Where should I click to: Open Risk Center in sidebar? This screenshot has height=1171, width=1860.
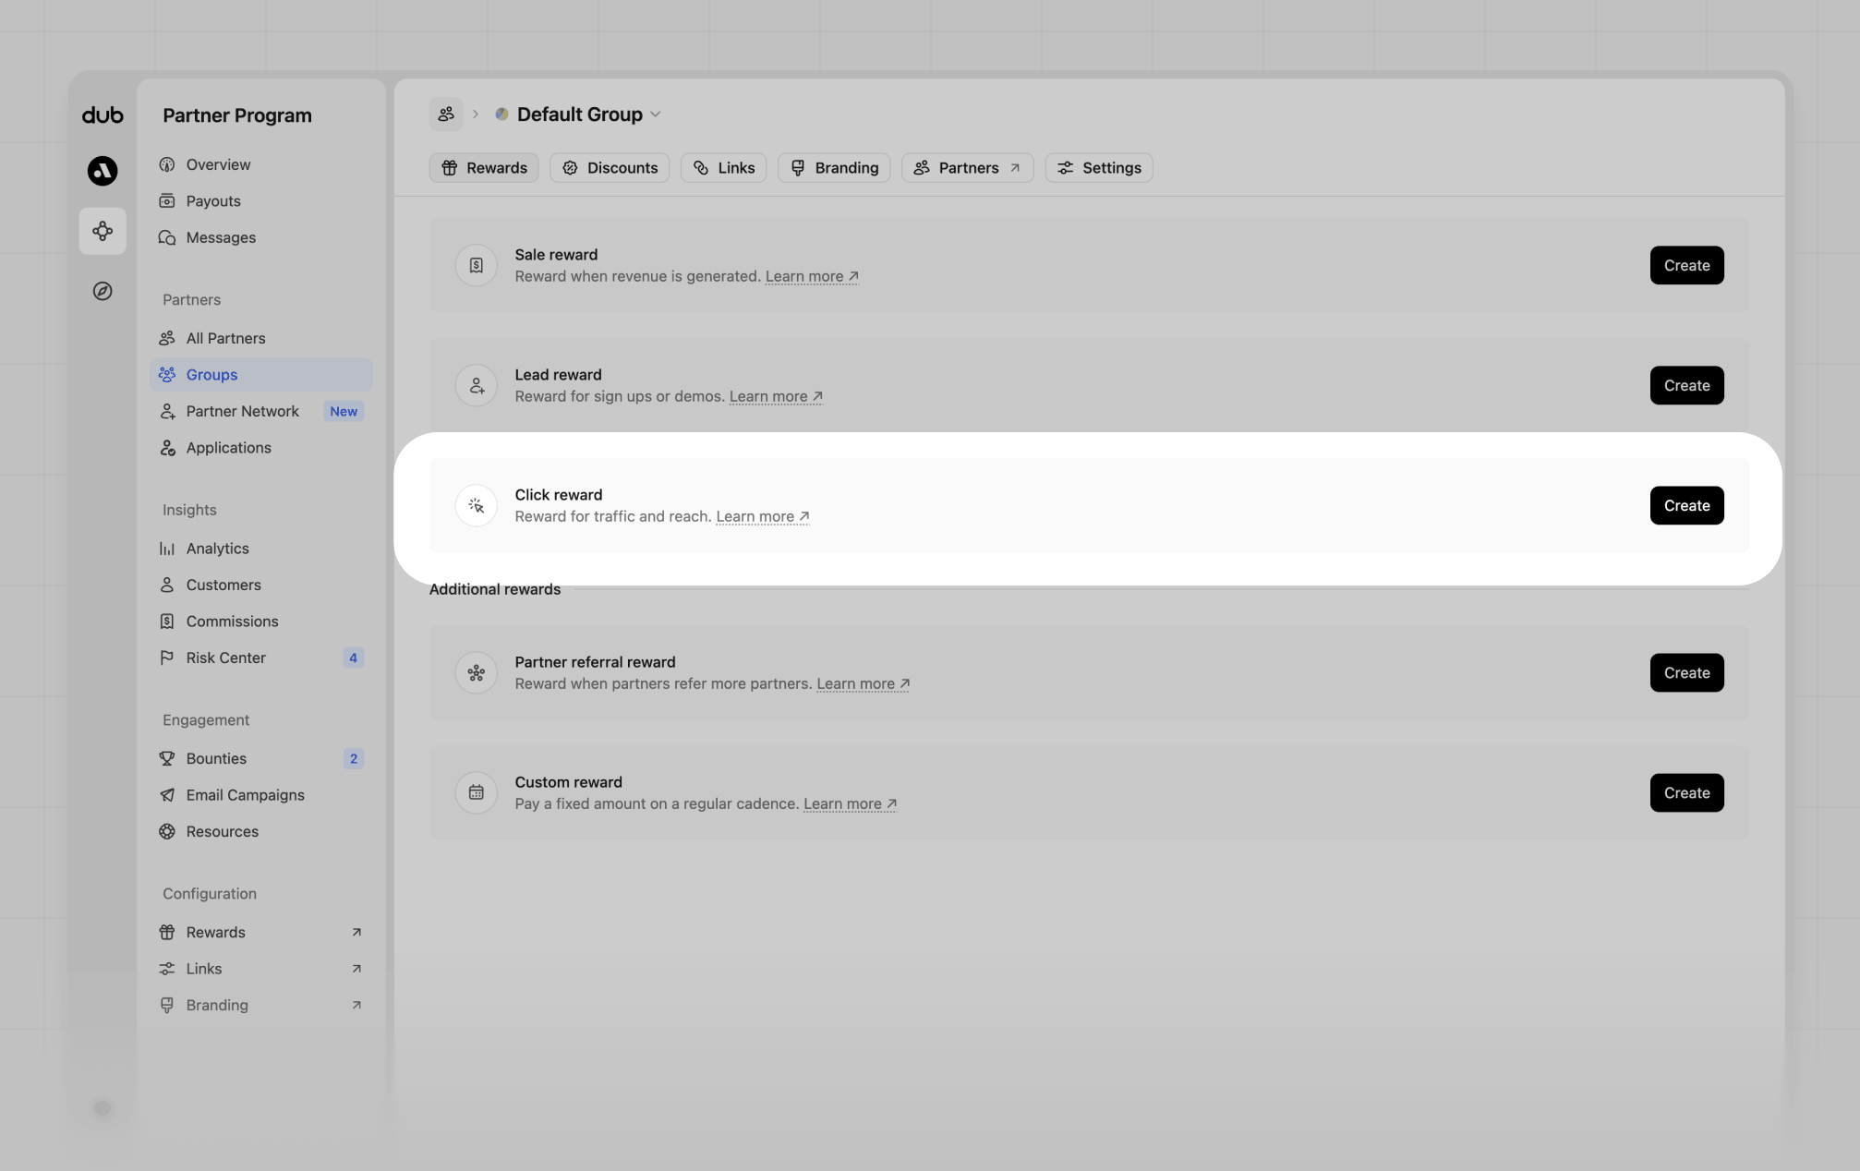tap(261, 658)
